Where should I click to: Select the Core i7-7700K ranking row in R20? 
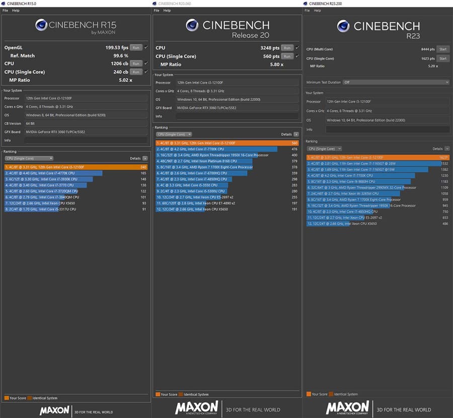click(227, 149)
